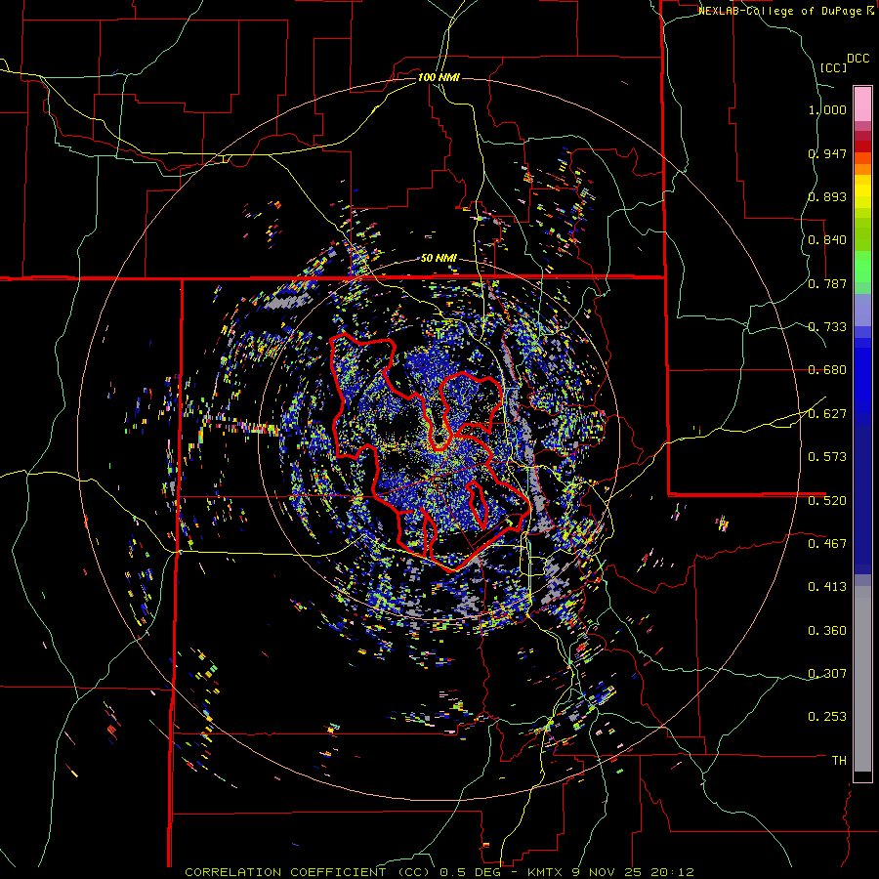The height and width of the screenshot is (879, 879).
Task: Select the 0.947 scale value
Action: [x=827, y=153]
